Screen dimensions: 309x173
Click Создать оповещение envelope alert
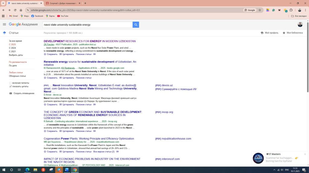coord(24,93)
